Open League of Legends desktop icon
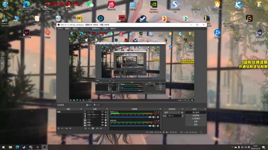 point(5,21)
